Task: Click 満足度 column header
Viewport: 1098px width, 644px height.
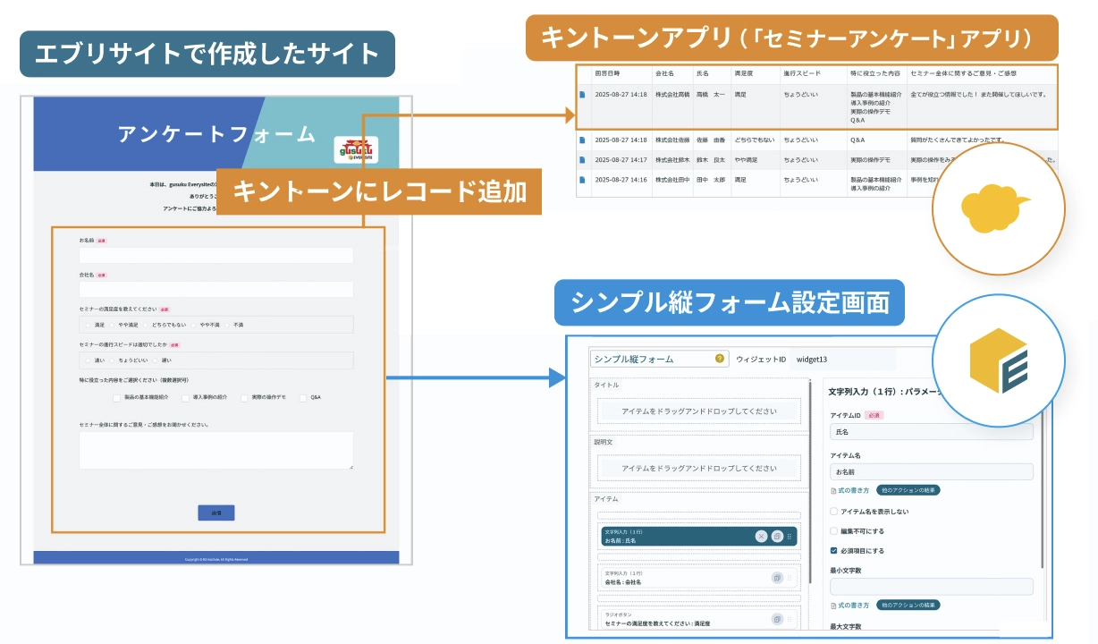Action: [743, 72]
